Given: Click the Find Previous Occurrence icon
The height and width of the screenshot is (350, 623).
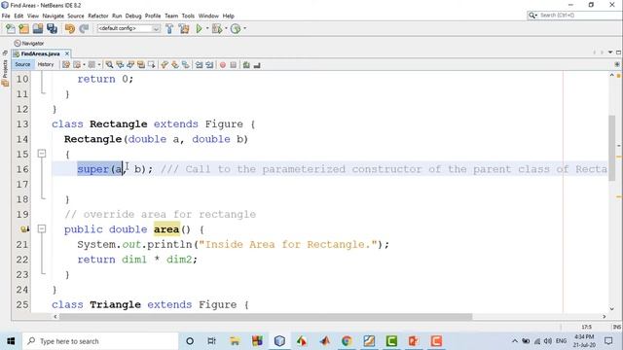Looking at the screenshot, I should tap(120, 65).
